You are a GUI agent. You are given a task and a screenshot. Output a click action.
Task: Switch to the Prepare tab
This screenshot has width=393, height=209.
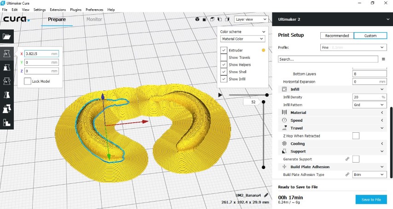tap(57, 19)
